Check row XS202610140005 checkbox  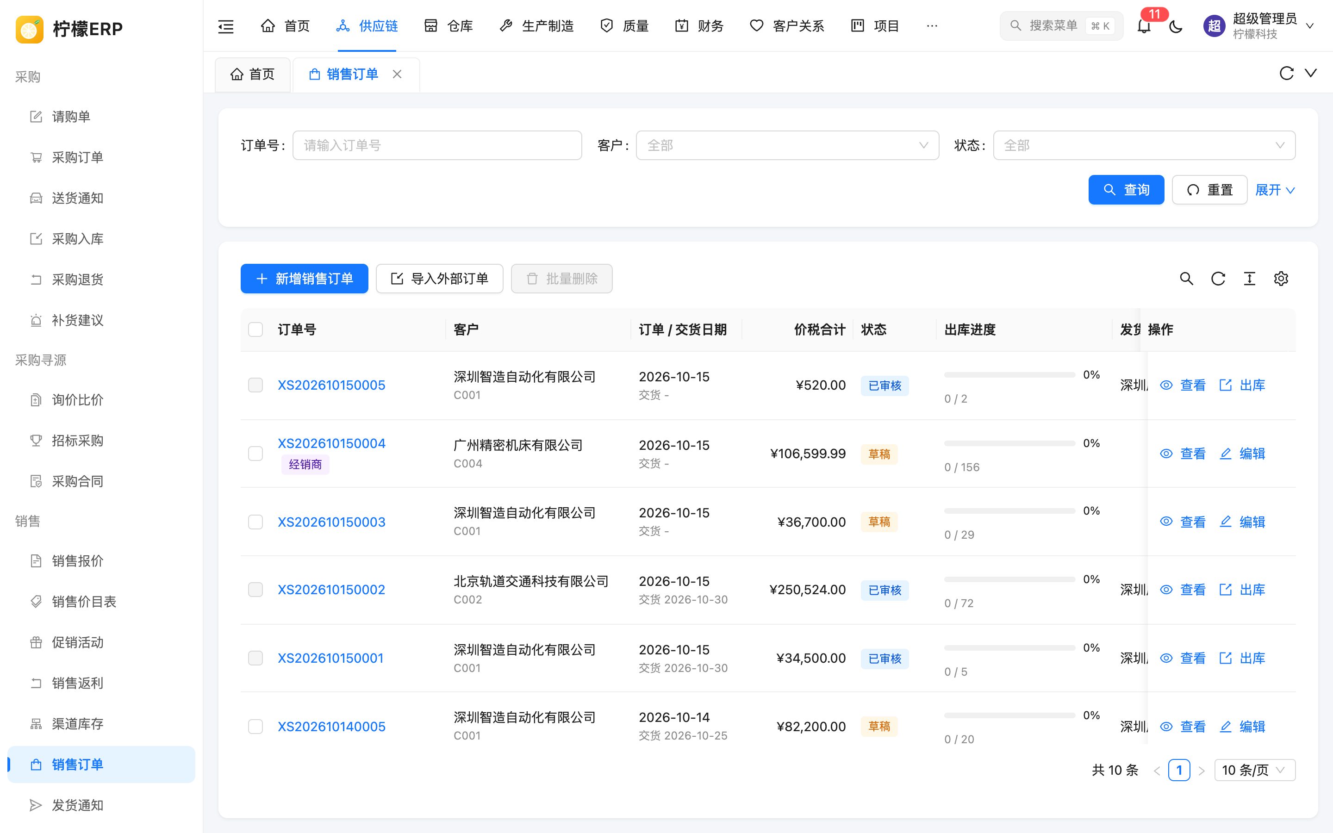(x=255, y=727)
